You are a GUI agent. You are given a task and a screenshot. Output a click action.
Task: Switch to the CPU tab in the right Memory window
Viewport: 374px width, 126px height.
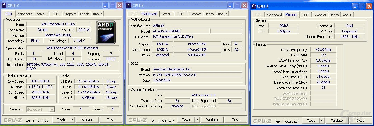pos(259,15)
